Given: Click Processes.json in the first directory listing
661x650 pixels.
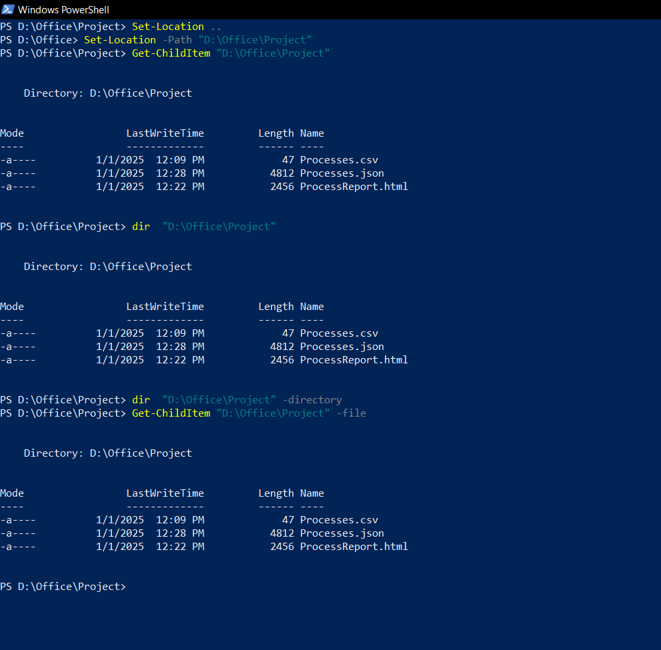Looking at the screenshot, I should 342,173.
